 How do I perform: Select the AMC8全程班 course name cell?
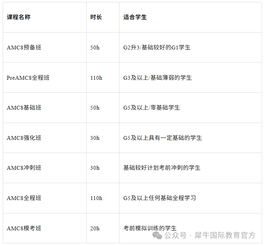pyautogui.click(x=44, y=198)
